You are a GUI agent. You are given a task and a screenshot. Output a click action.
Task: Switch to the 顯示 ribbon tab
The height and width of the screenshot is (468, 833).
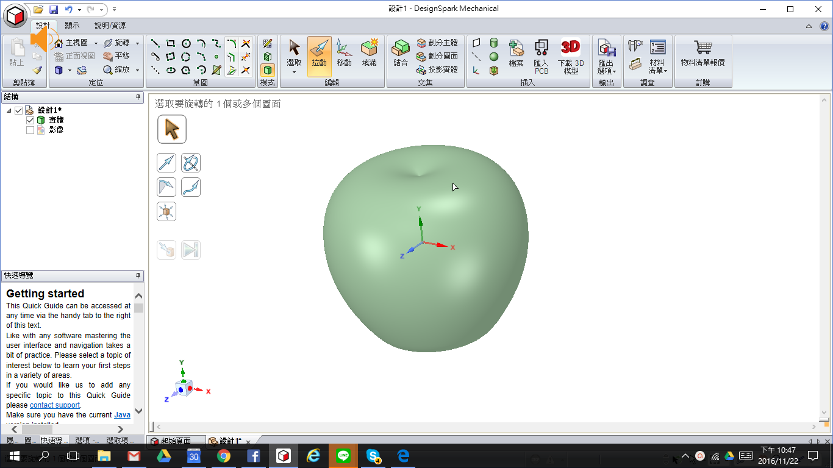72,26
